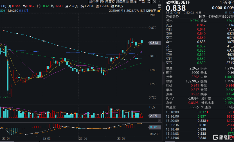The width and height of the screenshot is (234, 142).
Task: Select the 13:38:48 tick trade row
Action: pos(200,129)
